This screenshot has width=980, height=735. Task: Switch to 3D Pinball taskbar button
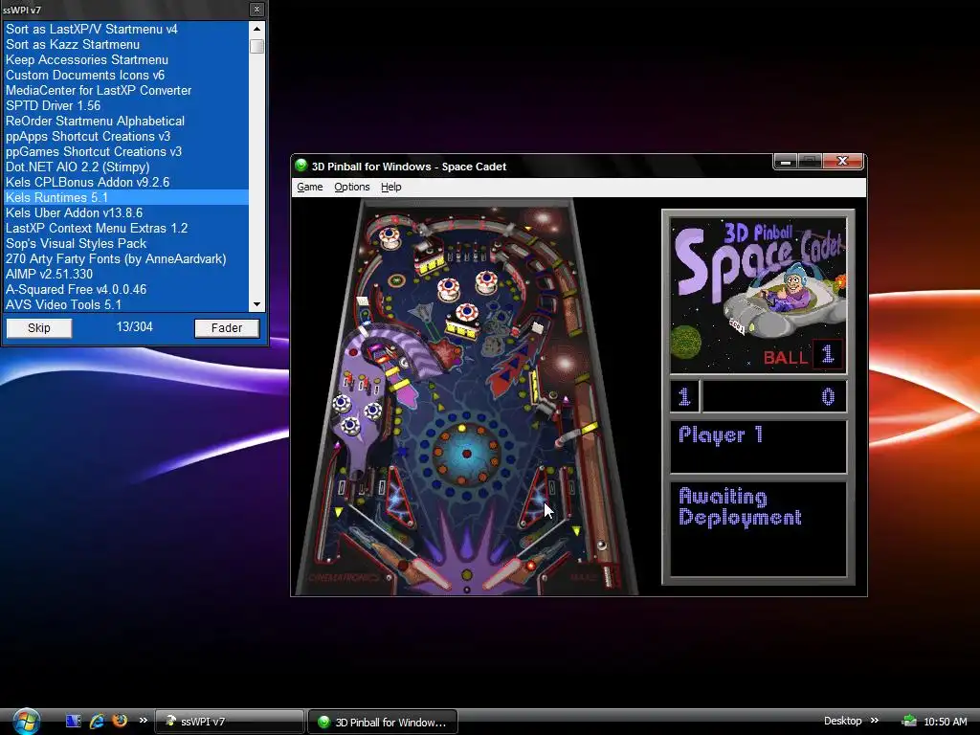(x=383, y=722)
